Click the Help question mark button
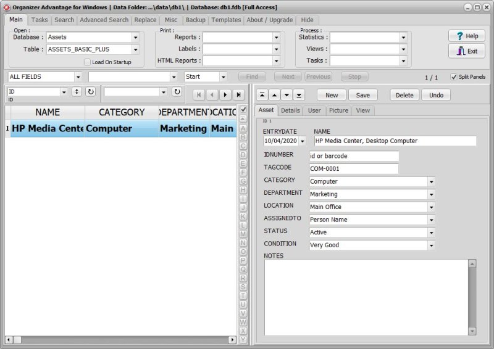 [467, 36]
